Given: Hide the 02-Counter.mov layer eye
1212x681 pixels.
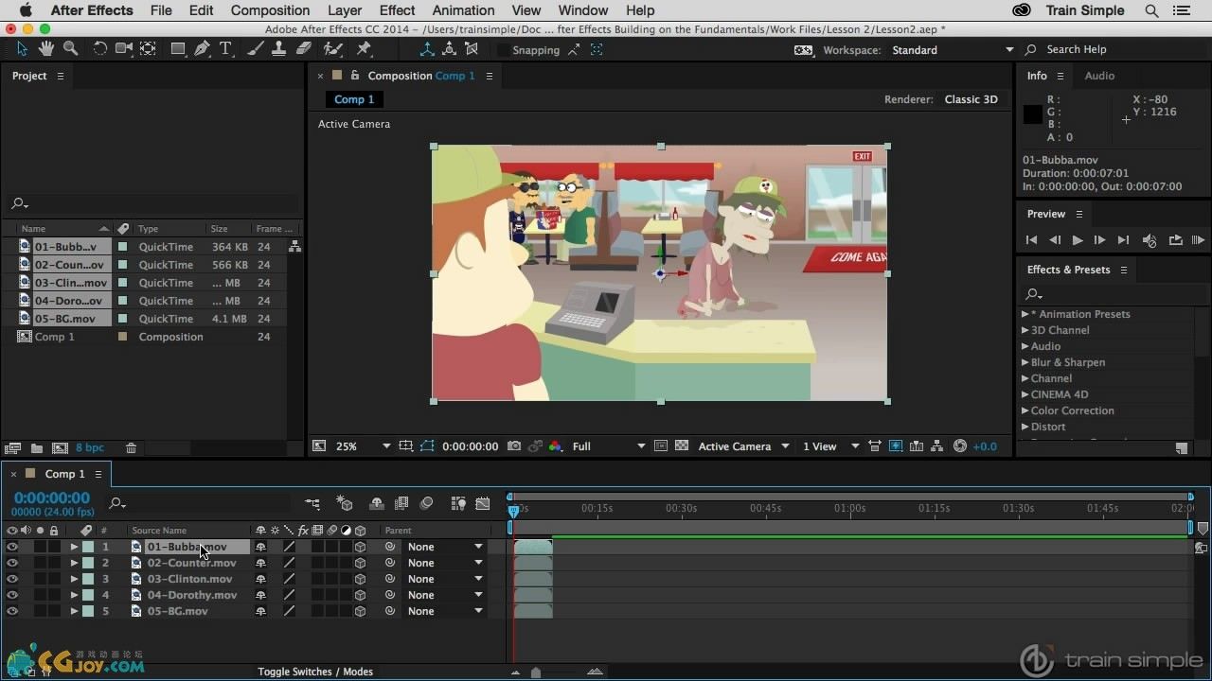Looking at the screenshot, I should pyautogui.click(x=12, y=563).
